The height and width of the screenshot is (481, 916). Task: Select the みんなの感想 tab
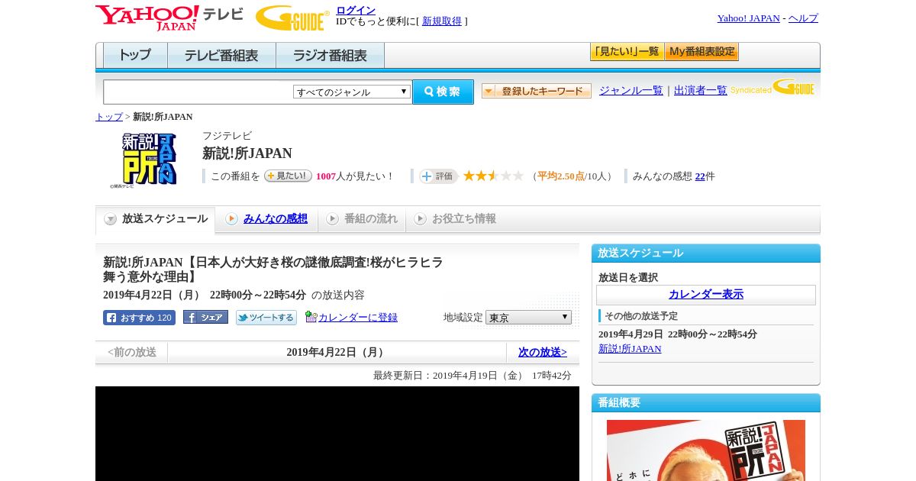(x=266, y=219)
